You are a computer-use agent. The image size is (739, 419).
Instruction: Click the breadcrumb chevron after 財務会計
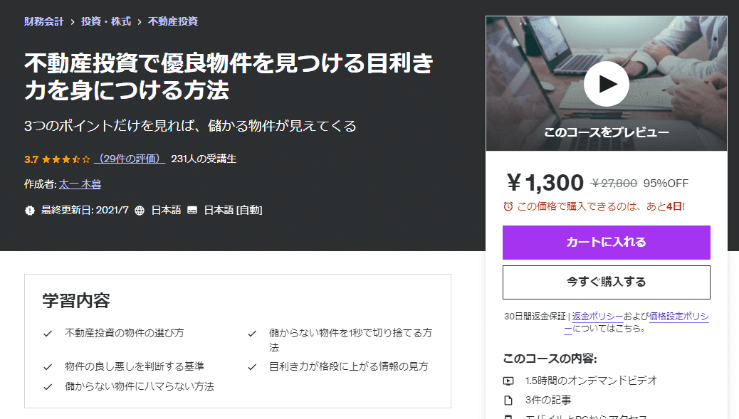(72, 21)
